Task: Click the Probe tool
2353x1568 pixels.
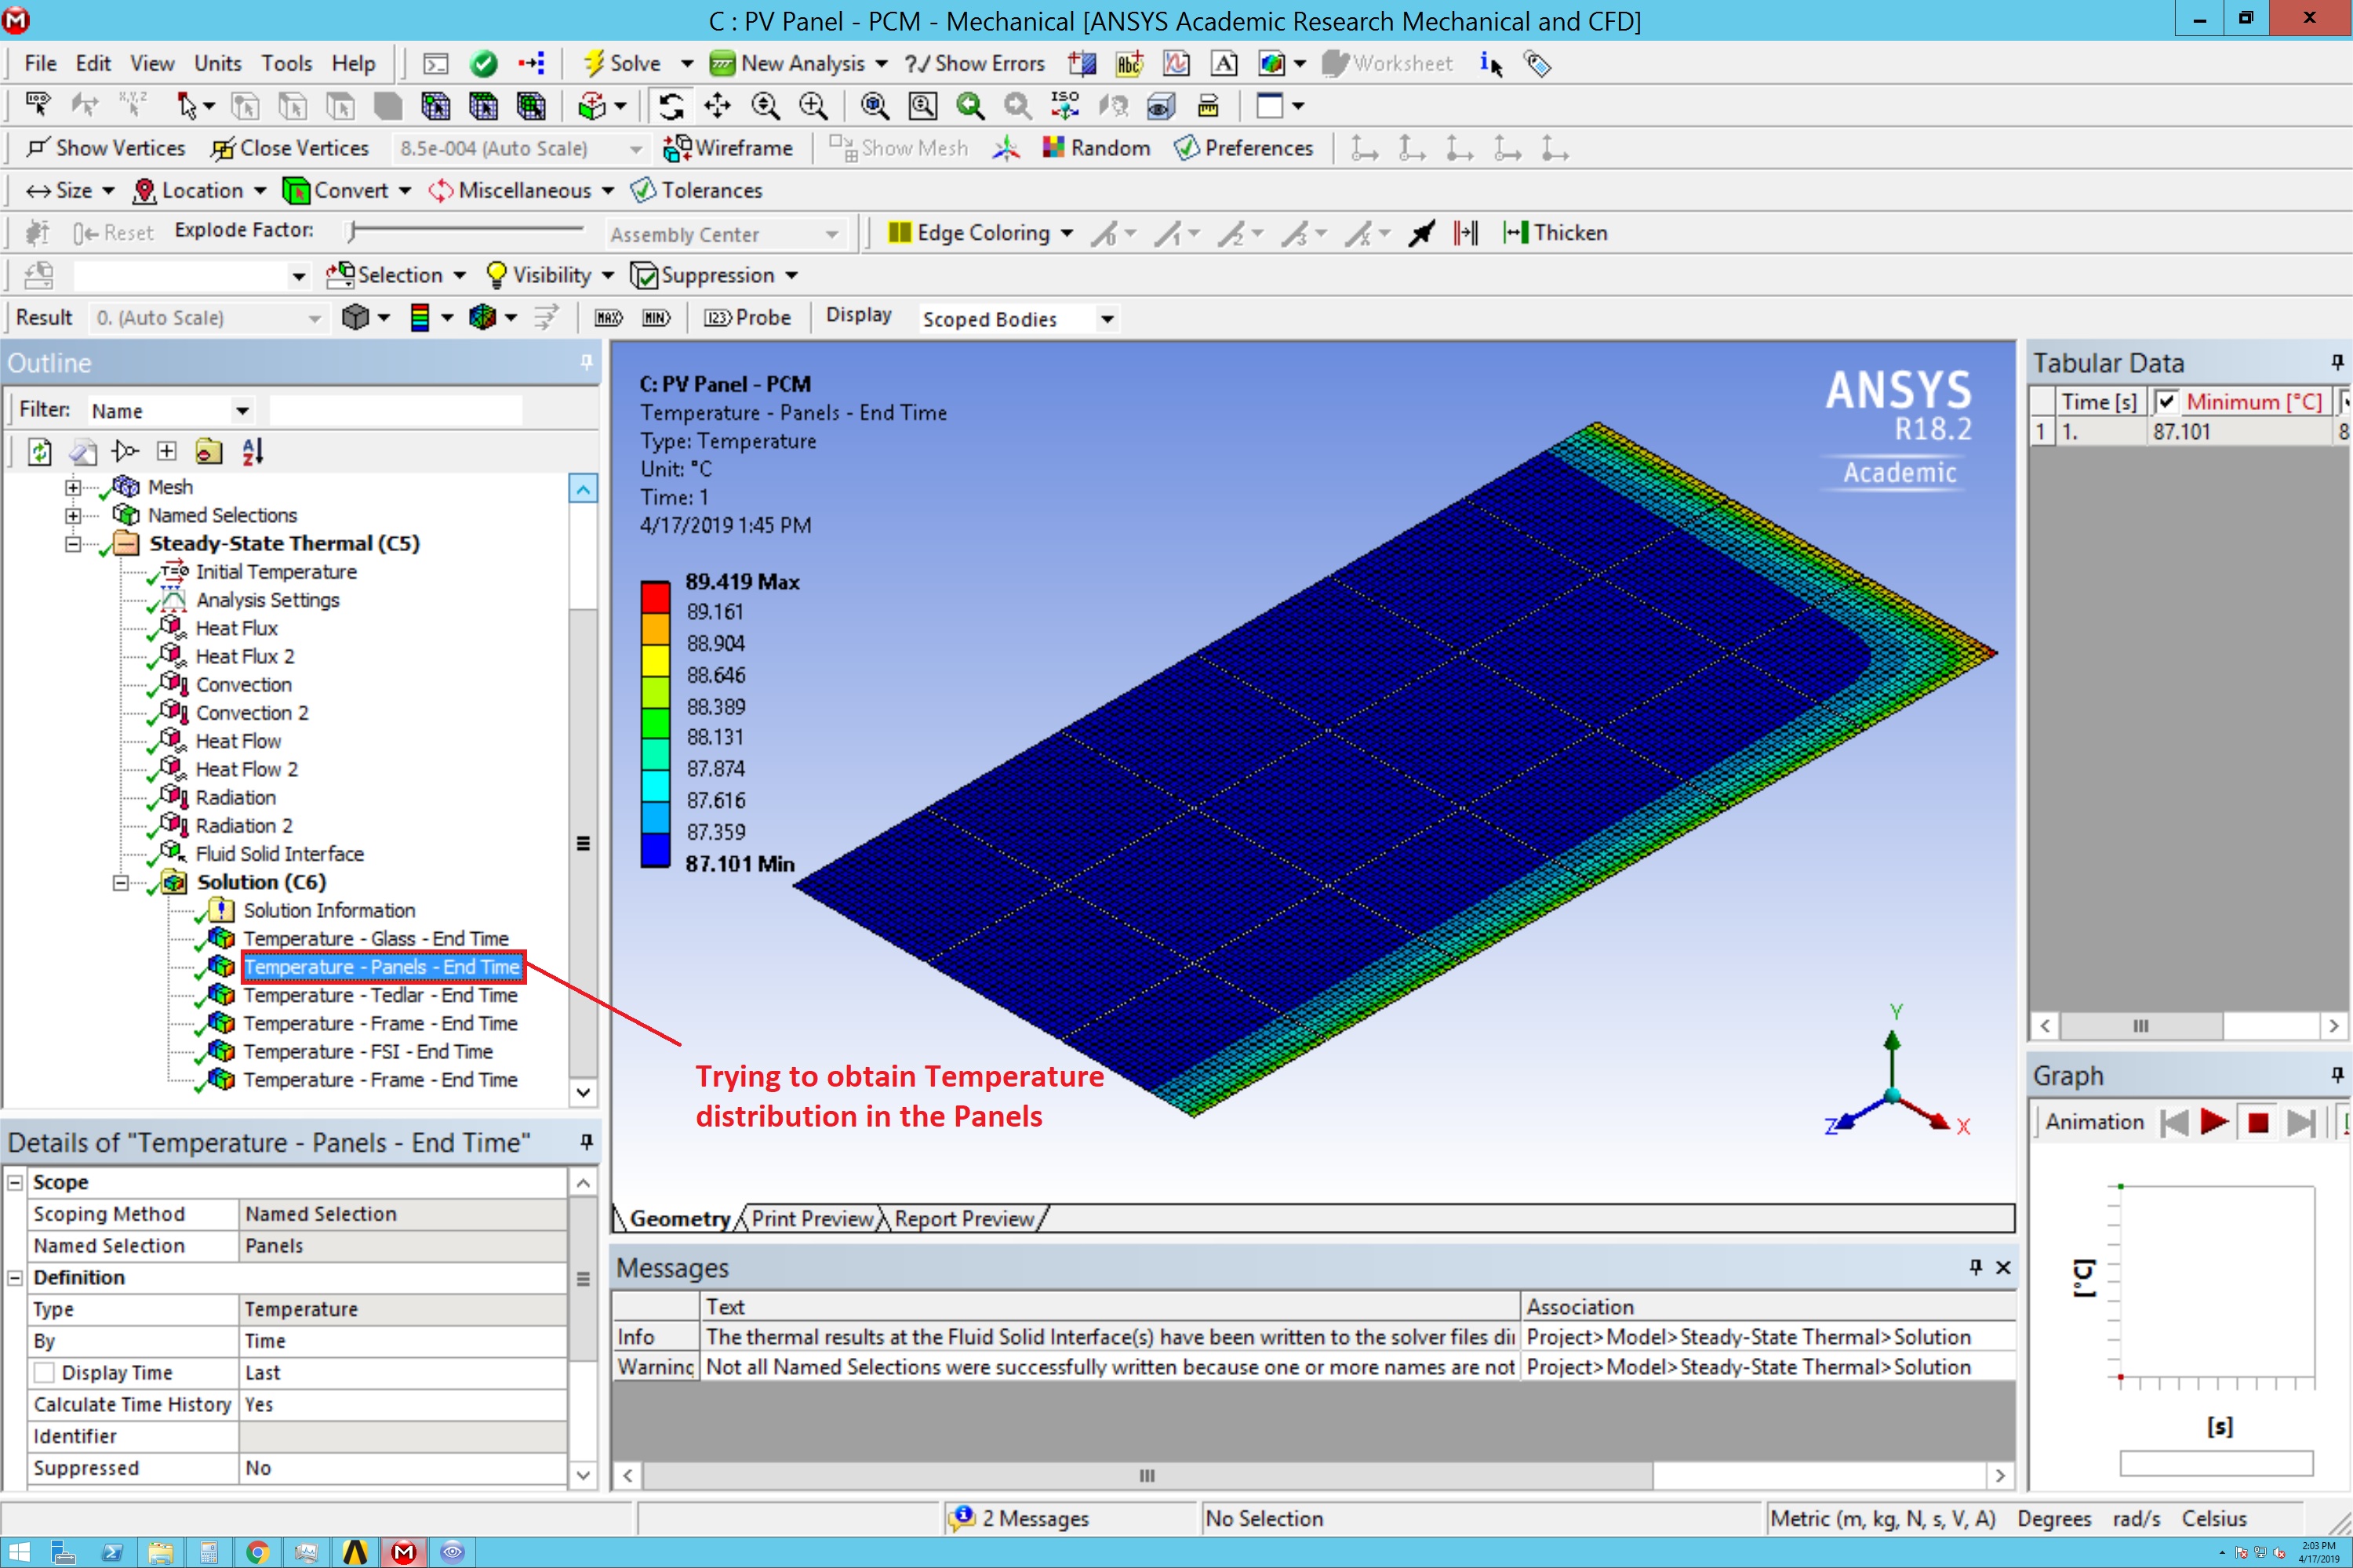Action: [747, 318]
